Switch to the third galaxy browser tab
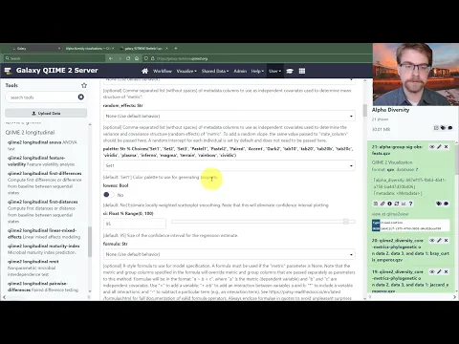The height and width of the screenshot is (344, 459). point(143,49)
